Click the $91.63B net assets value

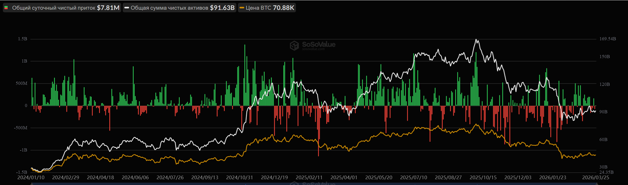222,8
